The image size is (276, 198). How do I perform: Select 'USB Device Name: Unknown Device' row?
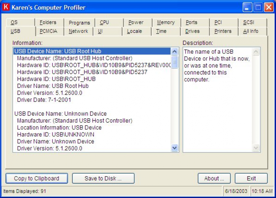click(92, 114)
